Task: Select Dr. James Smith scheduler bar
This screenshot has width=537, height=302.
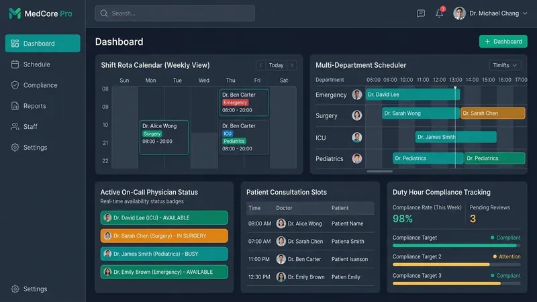Action: [456, 137]
